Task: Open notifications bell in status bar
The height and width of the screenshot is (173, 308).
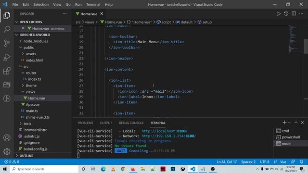Action: [301, 162]
